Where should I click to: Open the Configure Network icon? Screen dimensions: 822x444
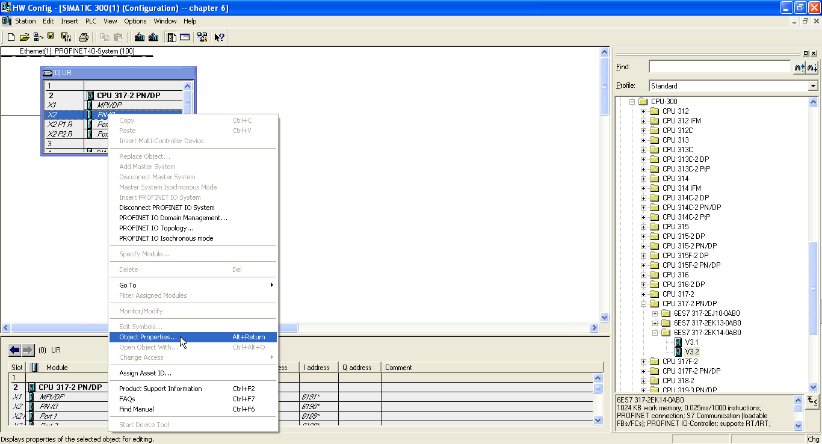pyautogui.click(x=203, y=37)
